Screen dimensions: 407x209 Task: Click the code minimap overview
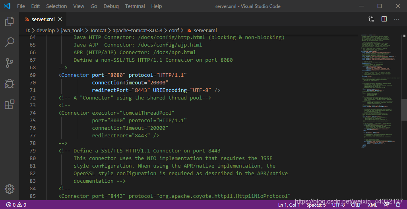[x=380, y=91]
